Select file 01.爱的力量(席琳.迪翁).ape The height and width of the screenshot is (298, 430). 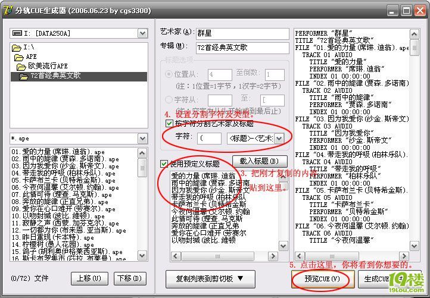(58, 152)
